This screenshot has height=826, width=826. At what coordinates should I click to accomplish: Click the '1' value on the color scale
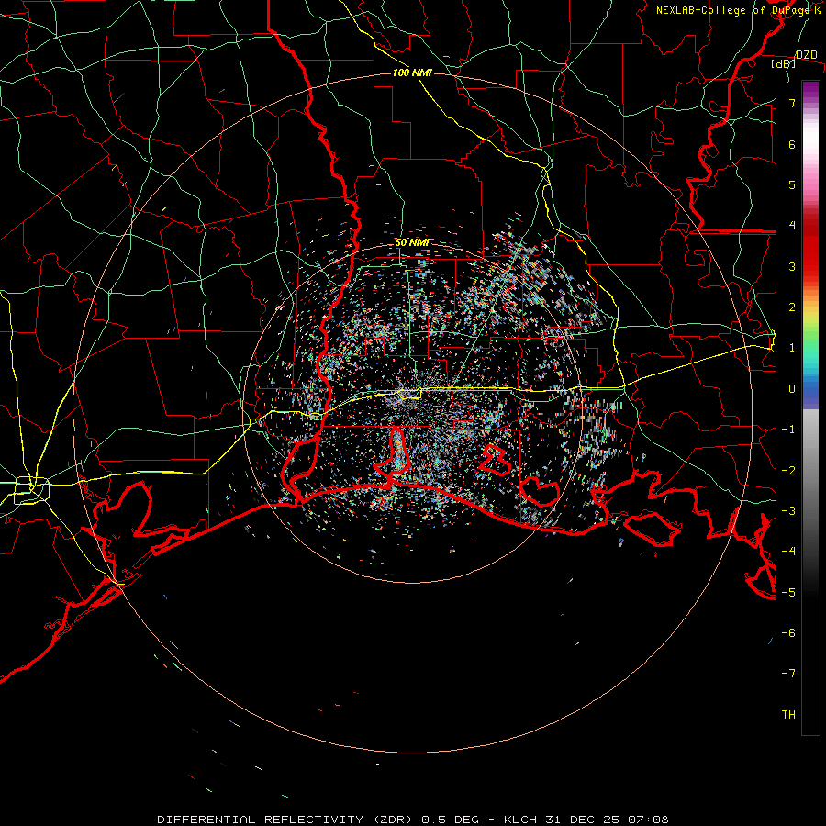click(792, 348)
